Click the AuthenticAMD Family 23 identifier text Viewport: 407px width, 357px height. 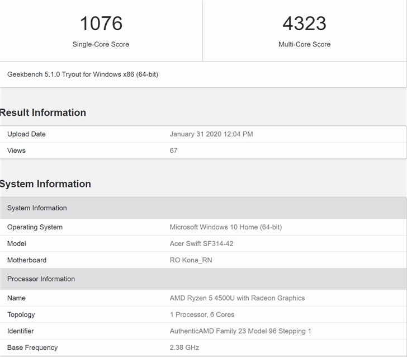coord(240,331)
